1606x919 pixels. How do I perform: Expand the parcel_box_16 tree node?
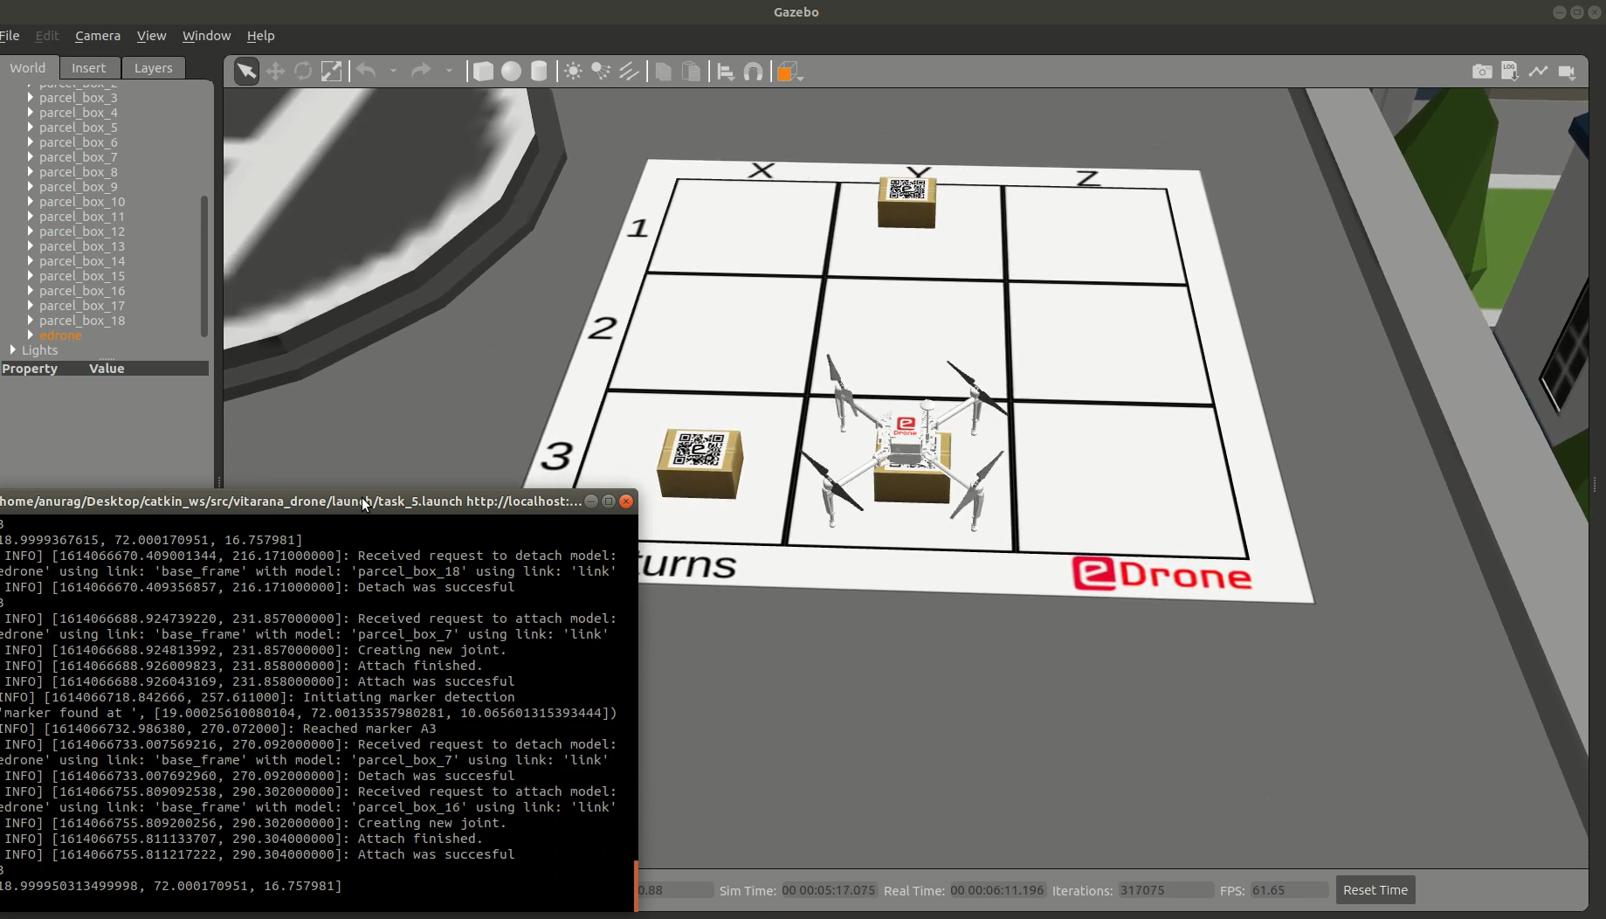31,290
